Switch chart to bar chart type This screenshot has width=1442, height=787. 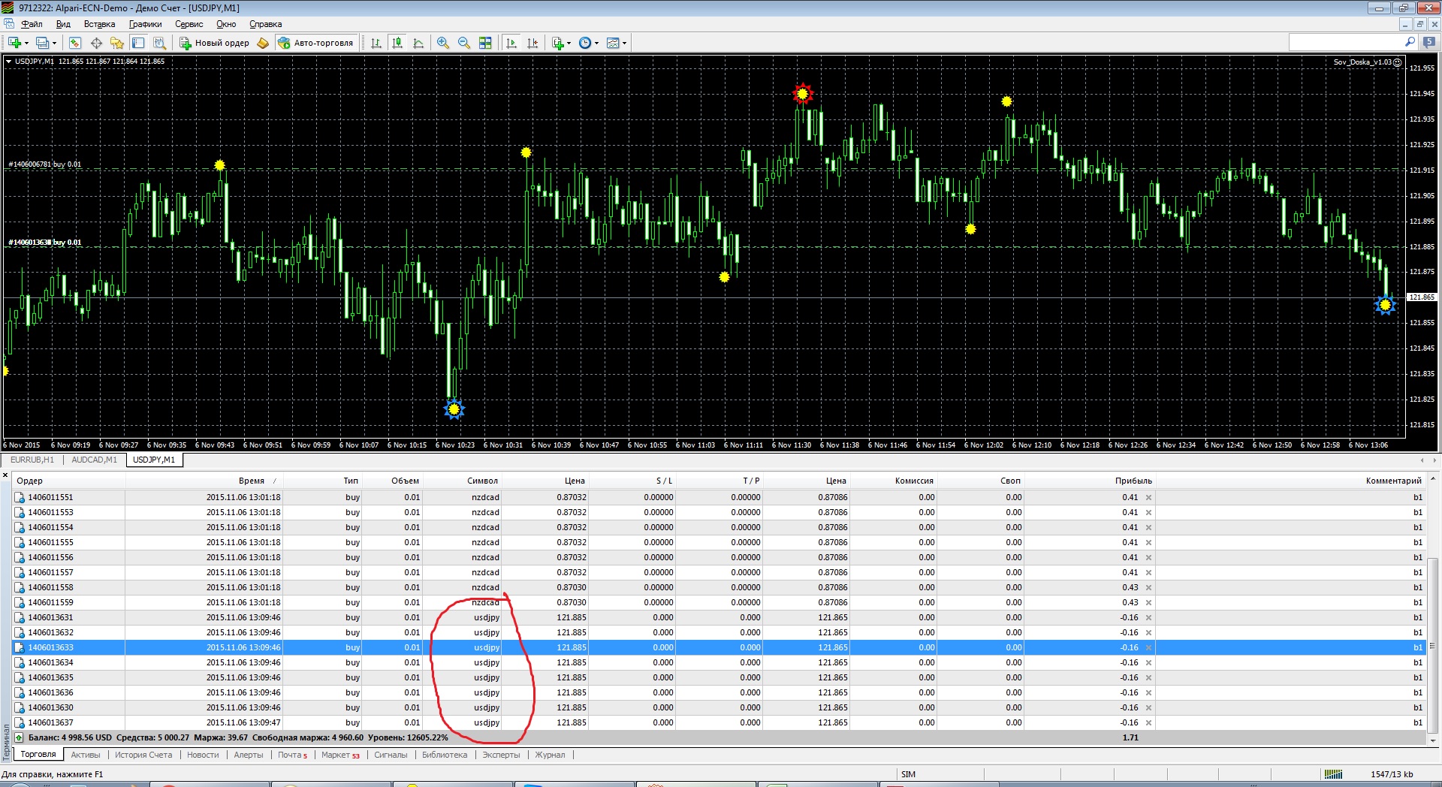tap(376, 43)
